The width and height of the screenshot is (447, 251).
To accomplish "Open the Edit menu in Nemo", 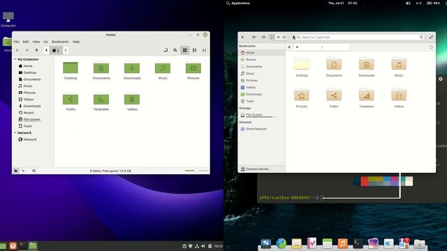I will coord(26,42).
